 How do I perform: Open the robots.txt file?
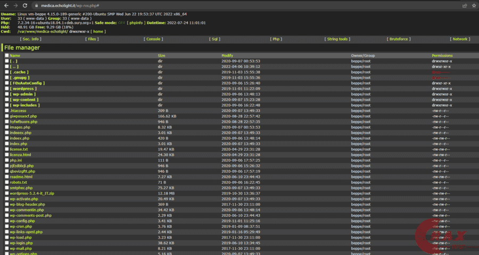[18, 182]
